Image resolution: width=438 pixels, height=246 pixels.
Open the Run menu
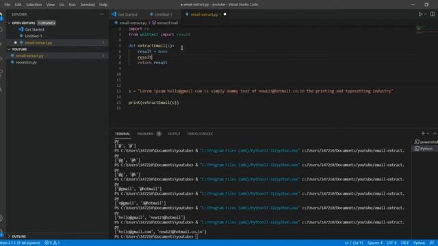click(72, 5)
